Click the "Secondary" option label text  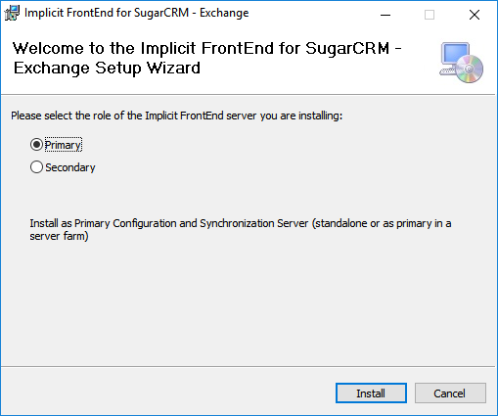[x=70, y=167]
